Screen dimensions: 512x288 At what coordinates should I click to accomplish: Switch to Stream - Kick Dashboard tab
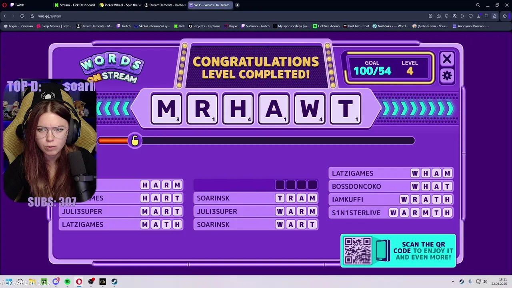(x=75, y=5)
